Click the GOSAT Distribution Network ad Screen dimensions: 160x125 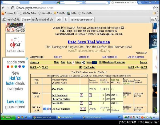coord(15,45)
